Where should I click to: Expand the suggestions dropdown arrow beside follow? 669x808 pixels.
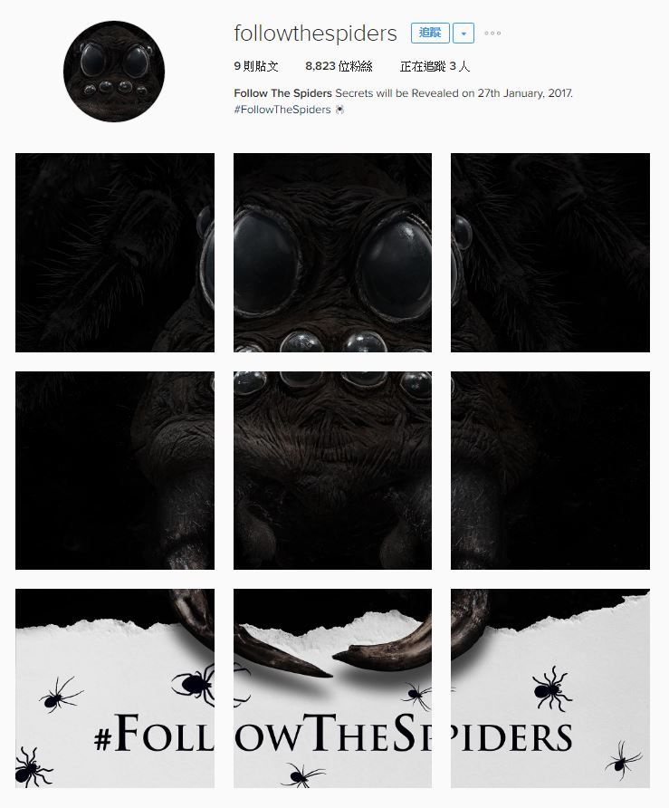point(464,34)
